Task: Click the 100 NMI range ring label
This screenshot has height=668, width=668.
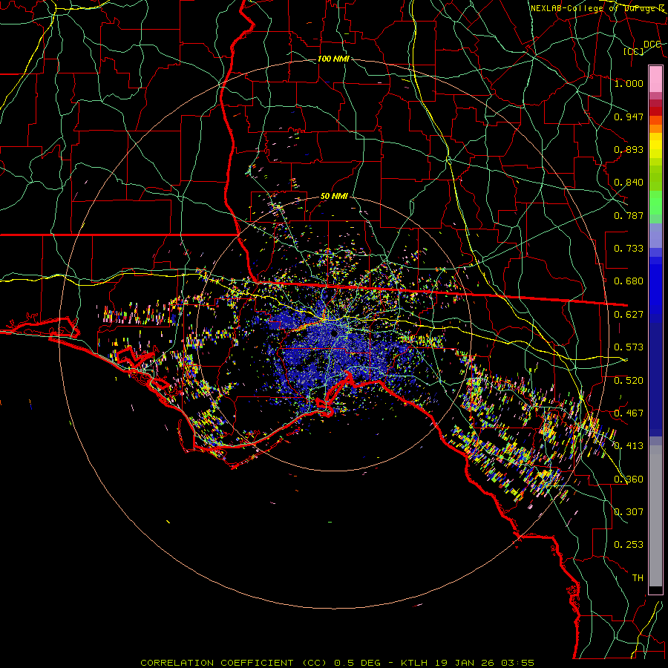Action: coord(333,59)
